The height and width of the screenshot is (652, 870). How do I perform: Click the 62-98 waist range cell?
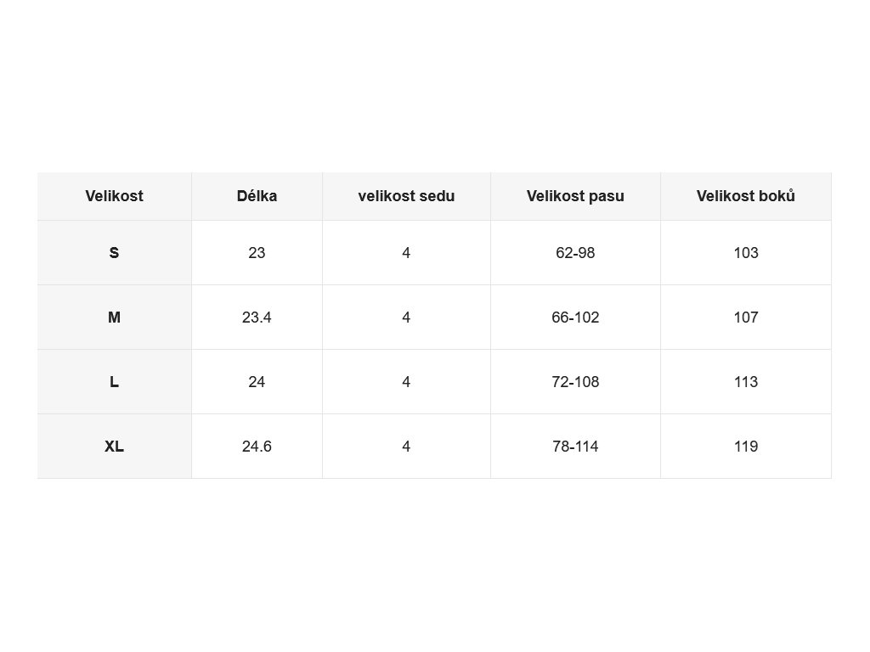[x=575, y=253]
